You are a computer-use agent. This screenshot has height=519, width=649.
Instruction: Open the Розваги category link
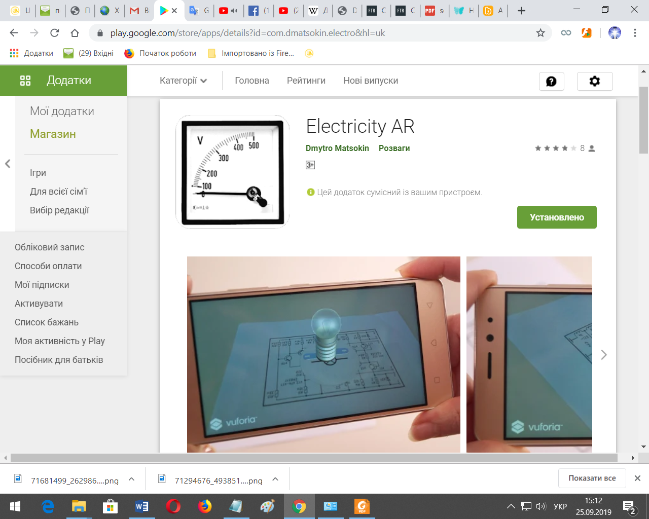coord(394,148)
